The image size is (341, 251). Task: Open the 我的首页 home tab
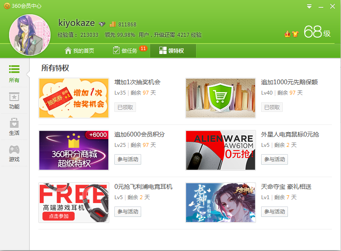79,51
